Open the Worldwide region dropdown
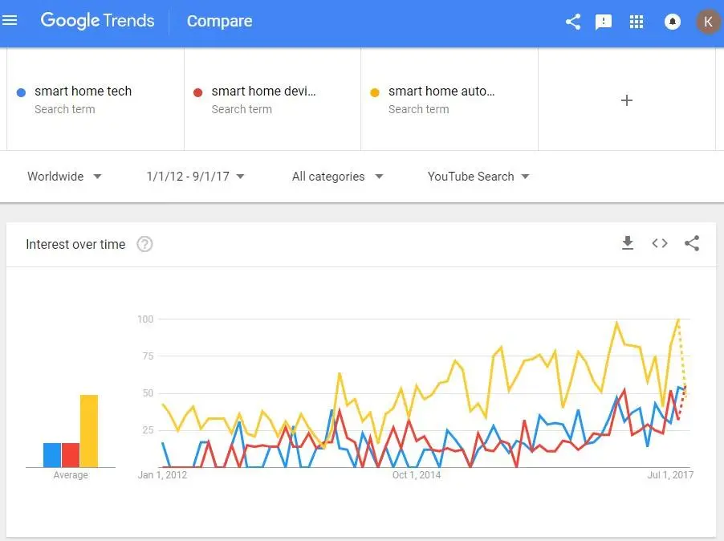The image size is (724, 541). click(x=64, y=176)
